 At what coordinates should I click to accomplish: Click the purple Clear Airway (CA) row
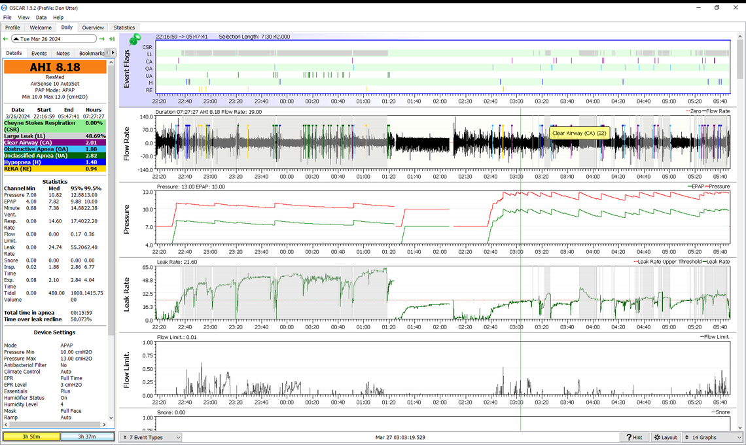(55, 142)
